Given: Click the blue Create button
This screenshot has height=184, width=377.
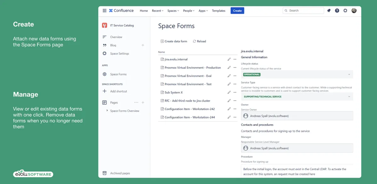Looking at the screenshot, I should pos(237,11).
